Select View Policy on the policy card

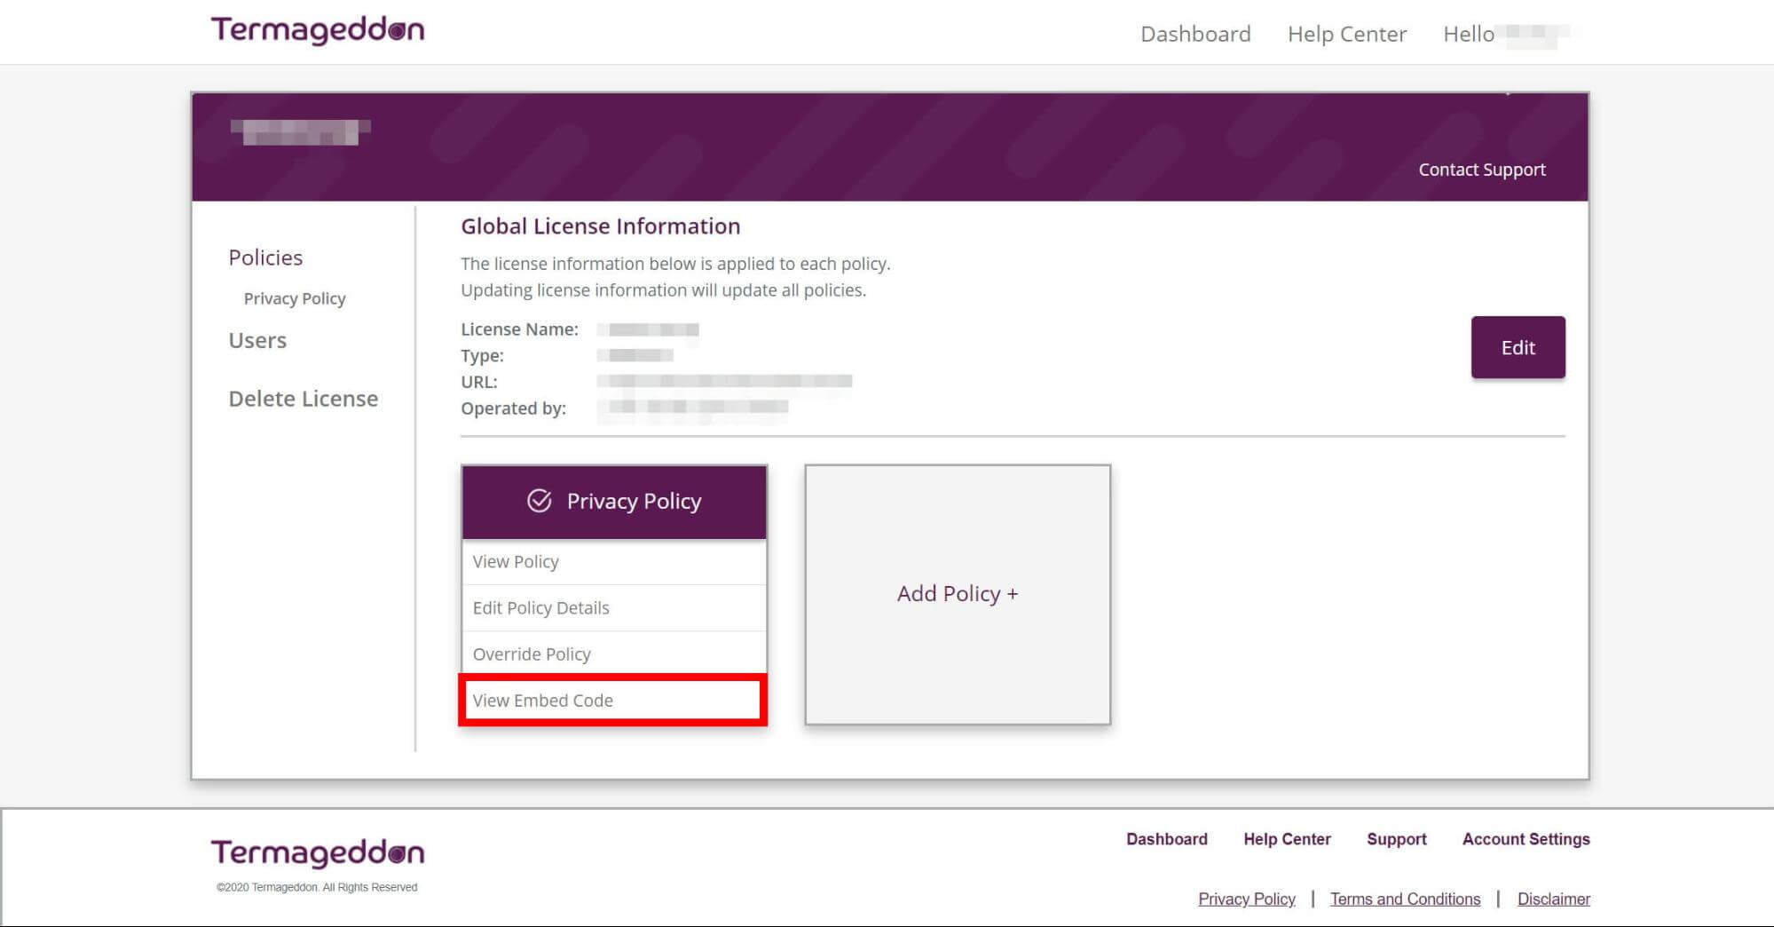[614, 561]
